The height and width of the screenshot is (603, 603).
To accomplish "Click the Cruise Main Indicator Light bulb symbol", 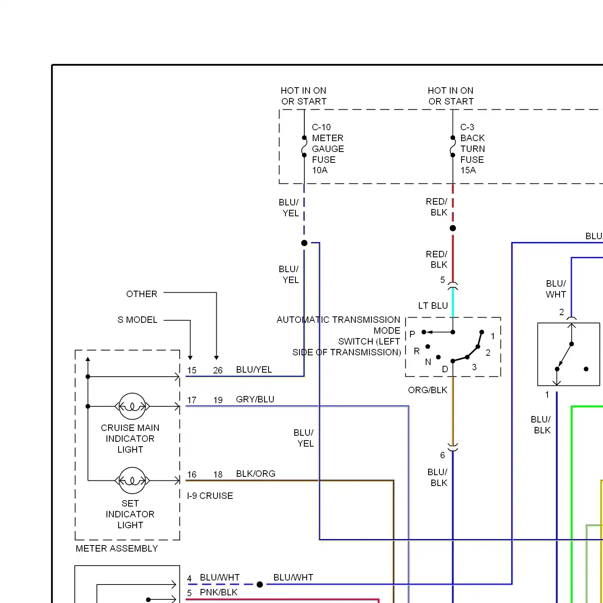I will (132, 406).
